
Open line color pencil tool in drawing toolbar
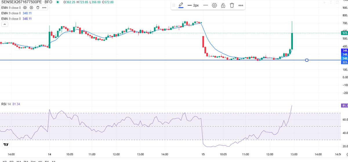click(x=181, y=5)
